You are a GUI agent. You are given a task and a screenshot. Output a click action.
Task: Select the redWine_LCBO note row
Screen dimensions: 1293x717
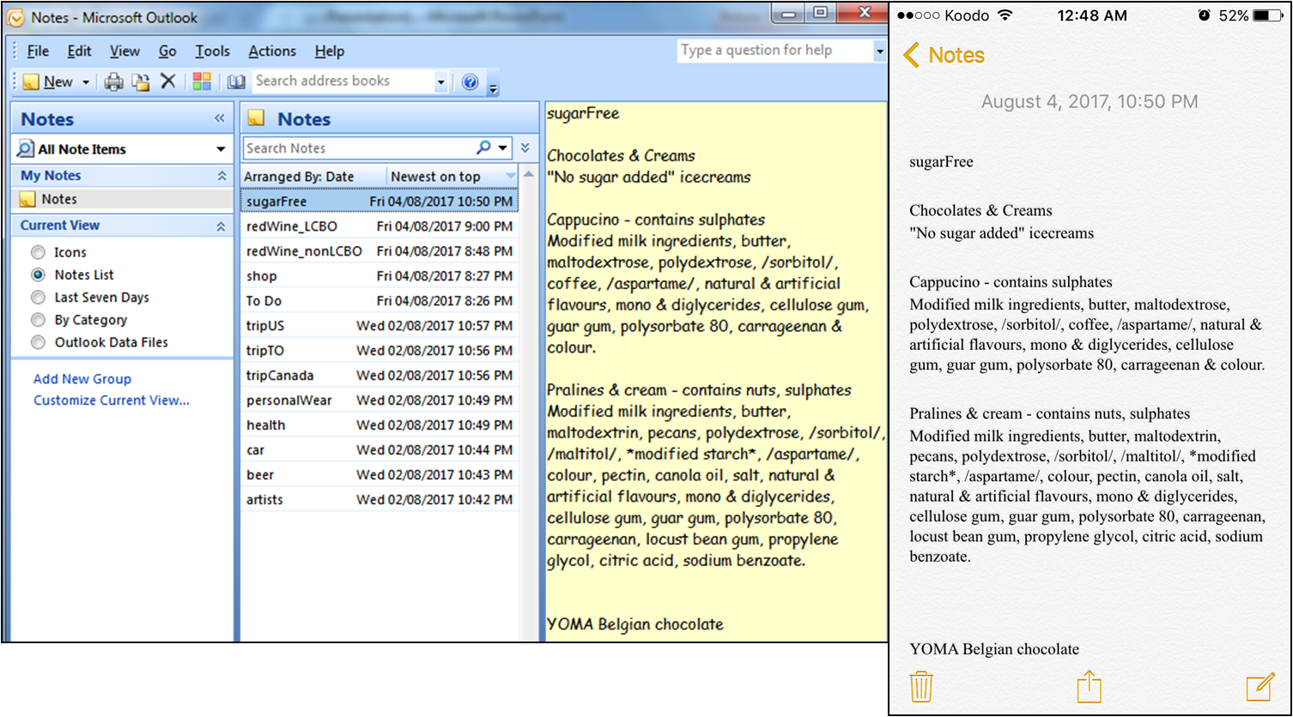[379, 226]
